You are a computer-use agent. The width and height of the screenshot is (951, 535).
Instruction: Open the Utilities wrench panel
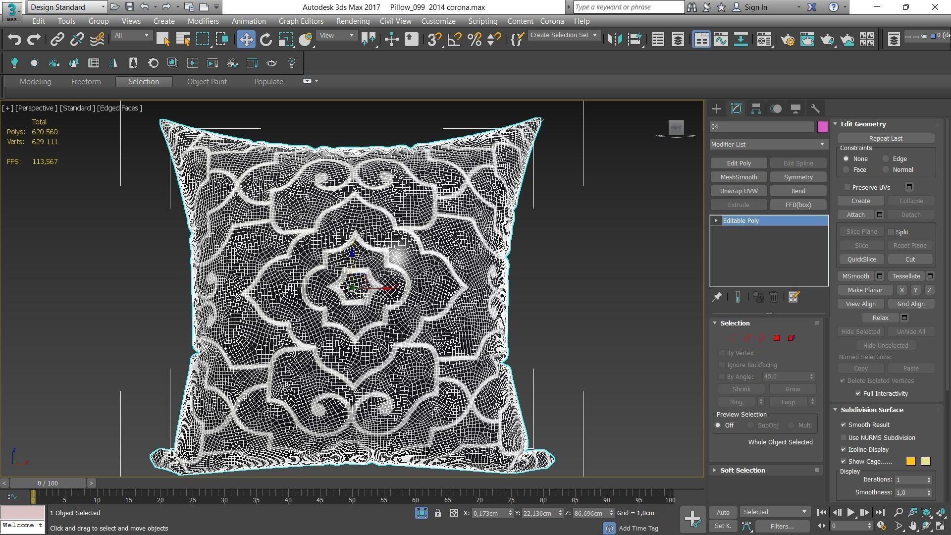coord(815,109)
